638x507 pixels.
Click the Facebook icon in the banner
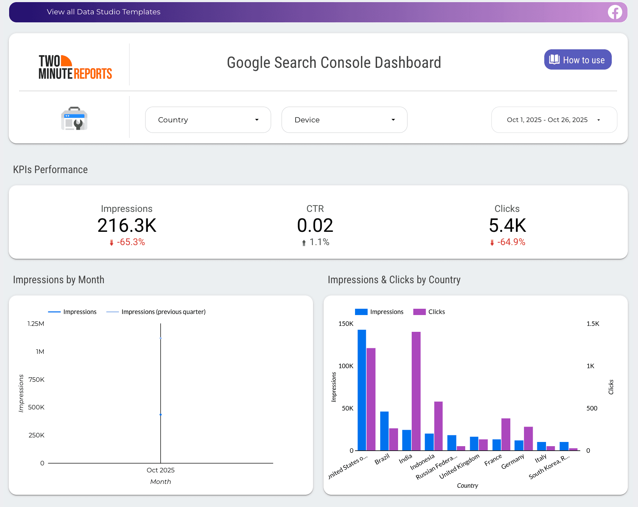point(615,12)
